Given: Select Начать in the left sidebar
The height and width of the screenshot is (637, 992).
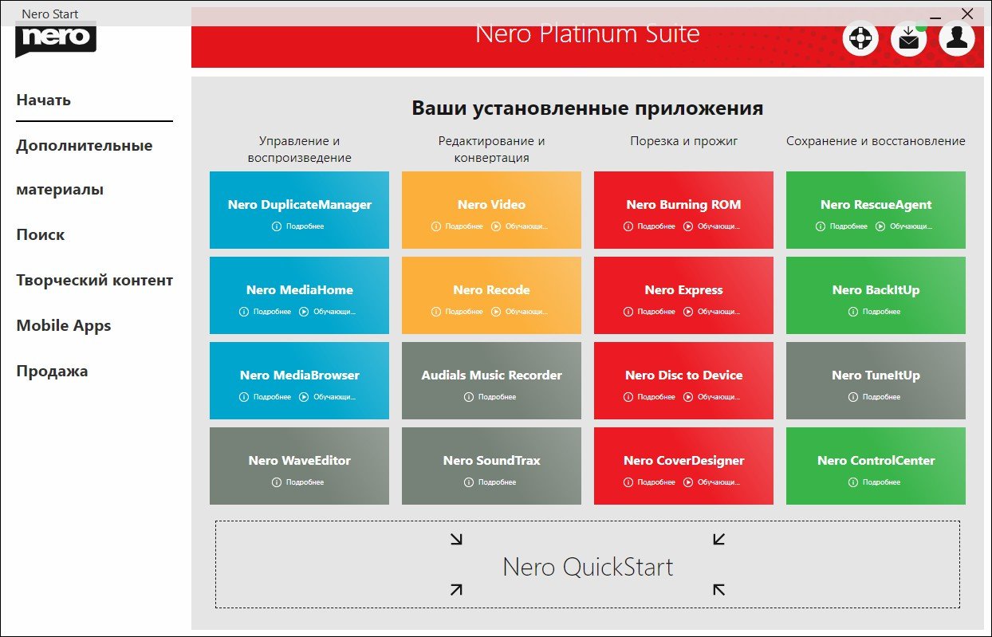Looking at the screenshot, I should coord(44,100).
